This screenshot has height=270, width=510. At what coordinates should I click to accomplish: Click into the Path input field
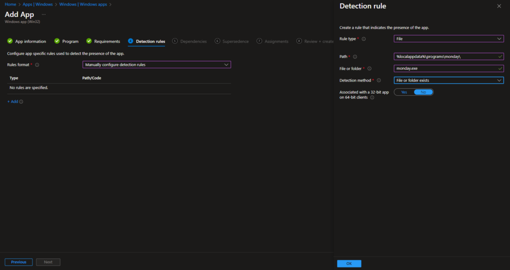(x=449, y=57)
